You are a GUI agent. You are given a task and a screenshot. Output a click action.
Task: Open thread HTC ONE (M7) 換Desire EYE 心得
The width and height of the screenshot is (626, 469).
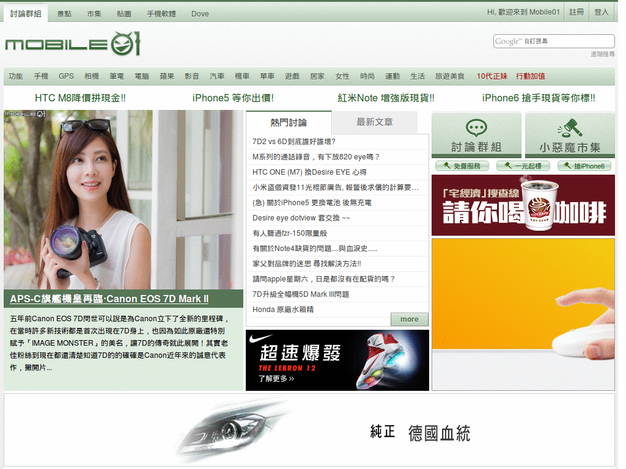[x=309, y=172]
